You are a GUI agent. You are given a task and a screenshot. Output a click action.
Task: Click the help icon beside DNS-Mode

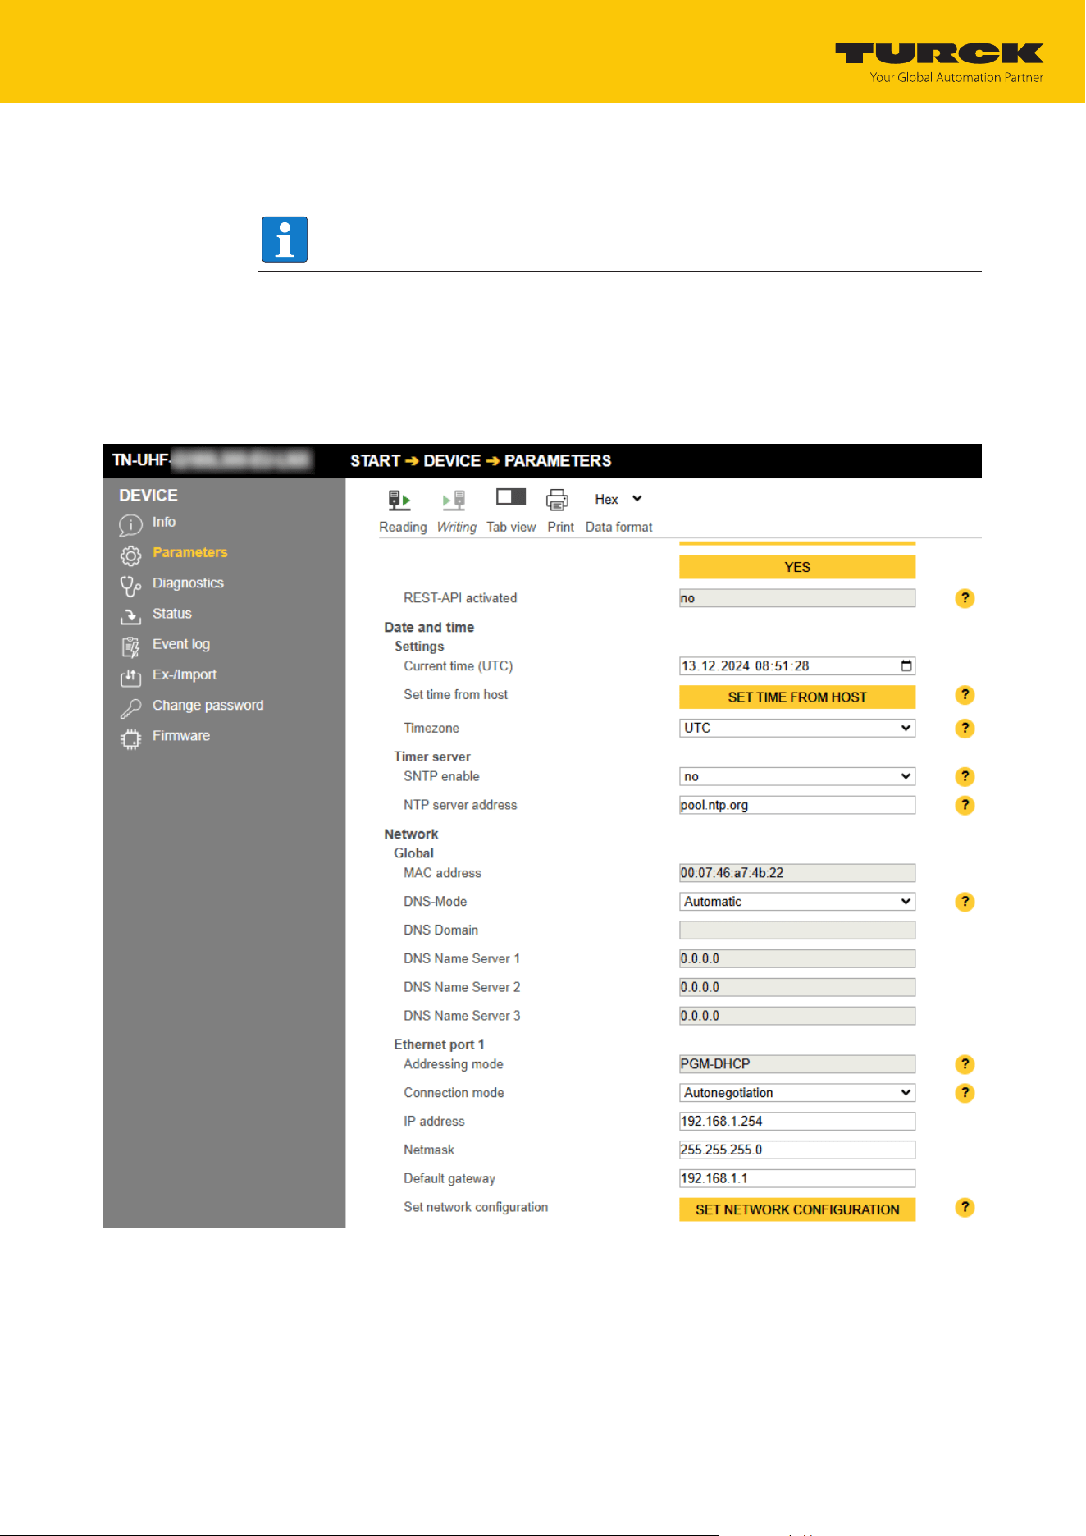(x=965, y=902)
